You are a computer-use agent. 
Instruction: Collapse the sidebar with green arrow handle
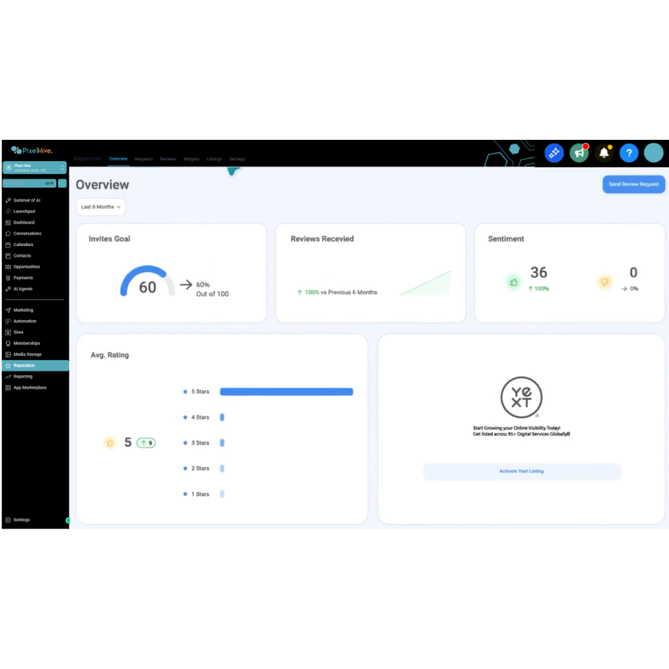[67, 520]
